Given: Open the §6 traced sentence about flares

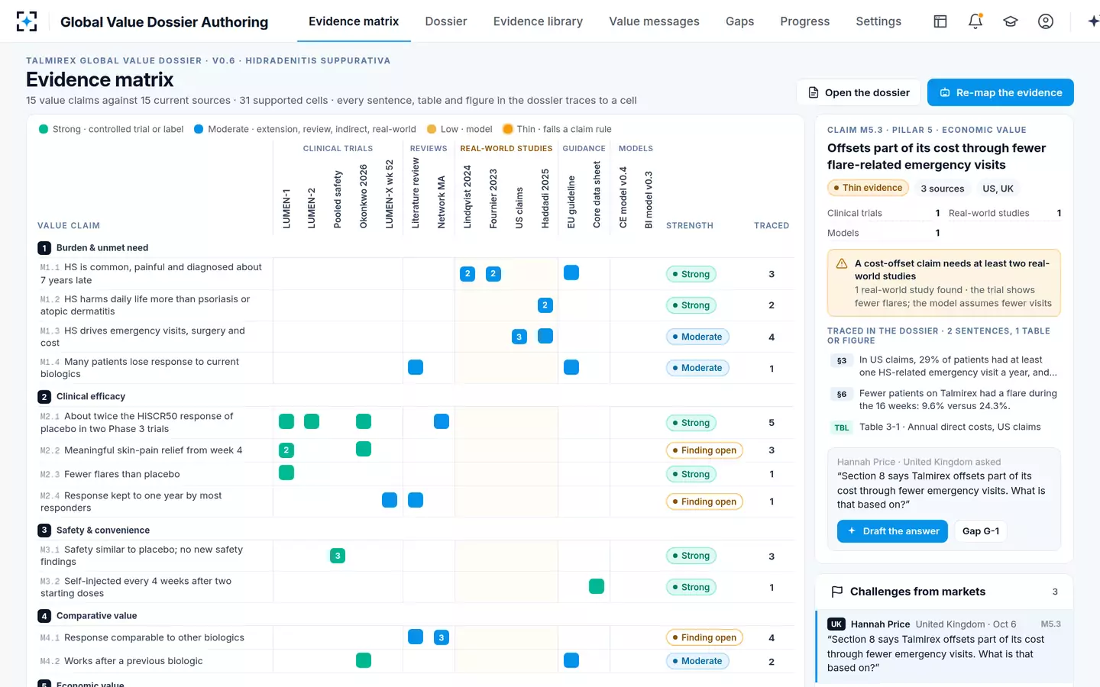Looking at the screenshot, I should 944,400.
